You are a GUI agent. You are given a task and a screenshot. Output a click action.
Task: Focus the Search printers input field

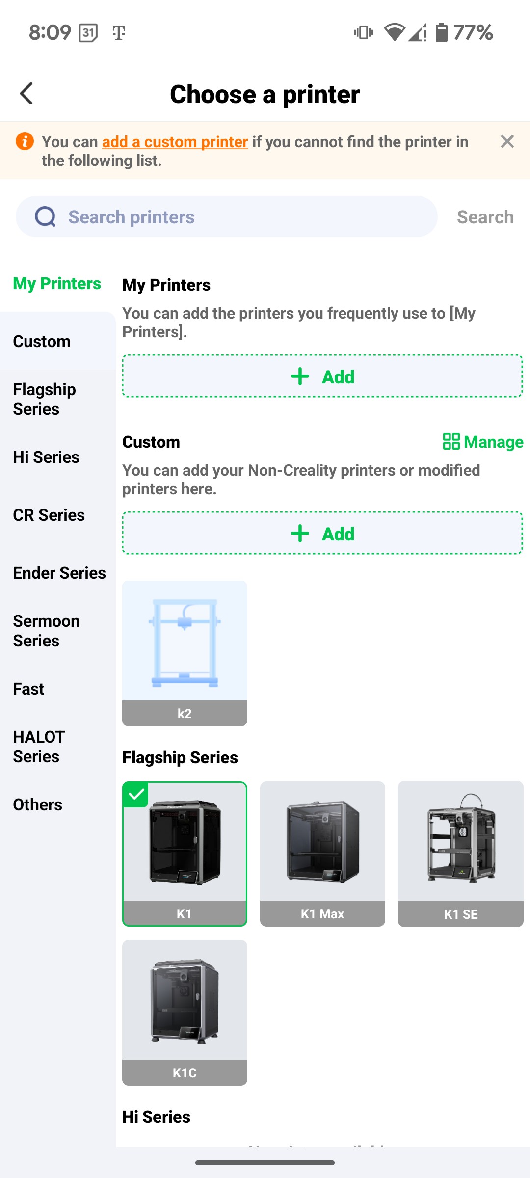(245, 216)
